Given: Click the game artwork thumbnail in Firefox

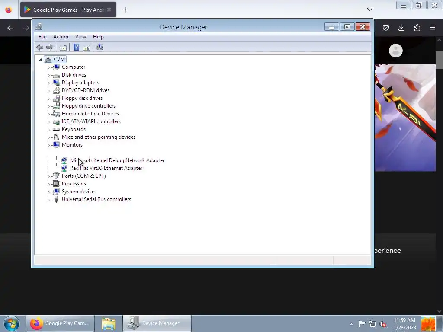Looking at the screenshot, I should [x=405, y=118].
